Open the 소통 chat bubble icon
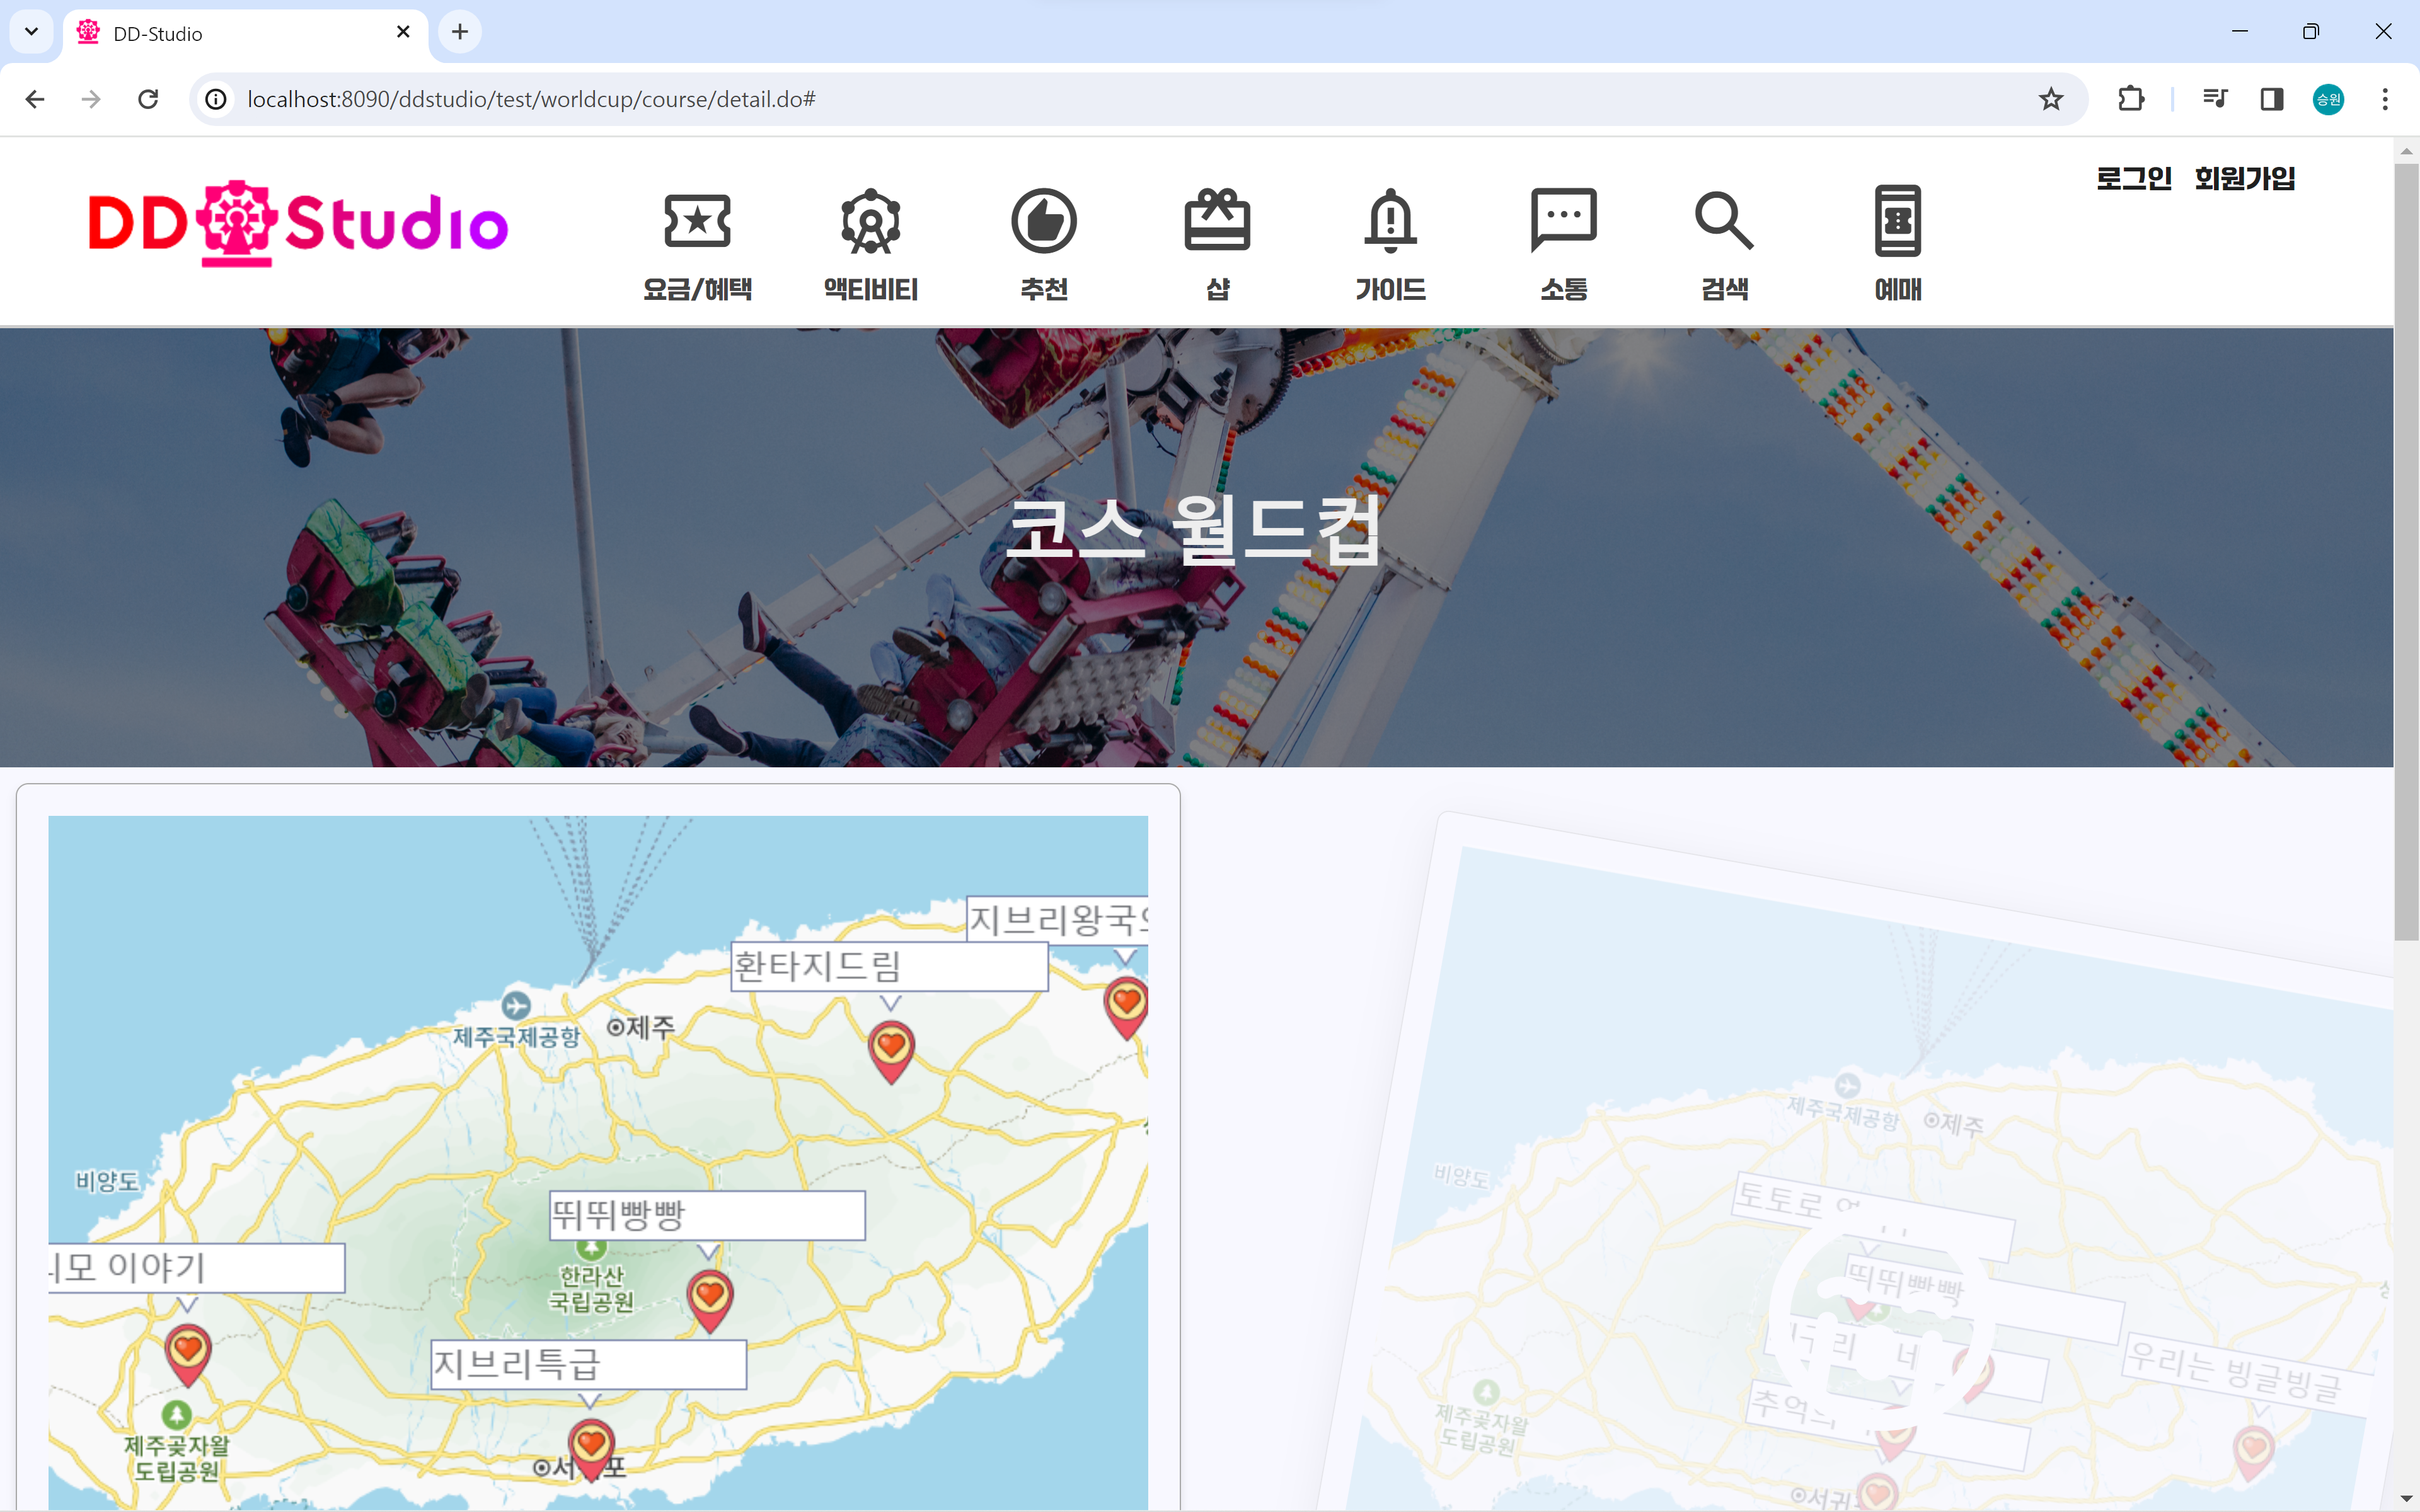Image resolution: width=2420 pixels, height=1512 pixels. [1564, 219]
